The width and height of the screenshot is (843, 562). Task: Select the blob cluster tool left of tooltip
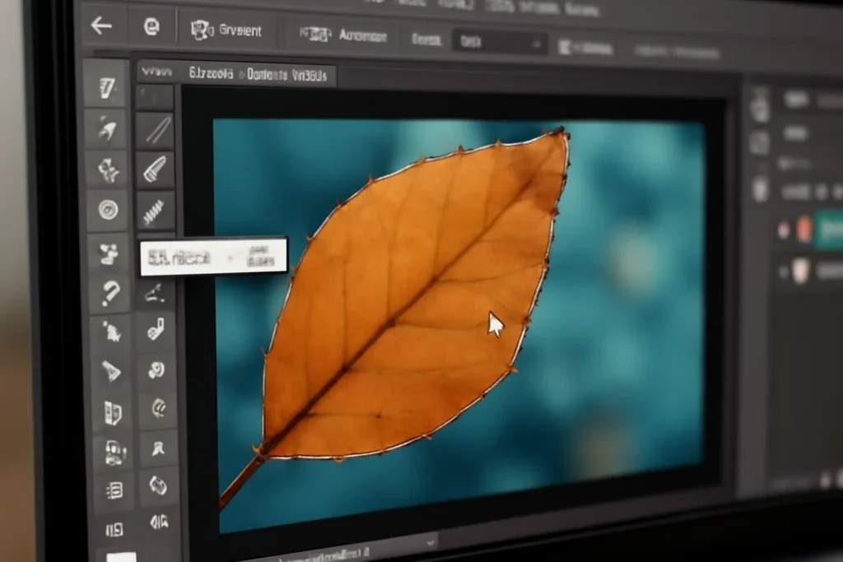109,253
